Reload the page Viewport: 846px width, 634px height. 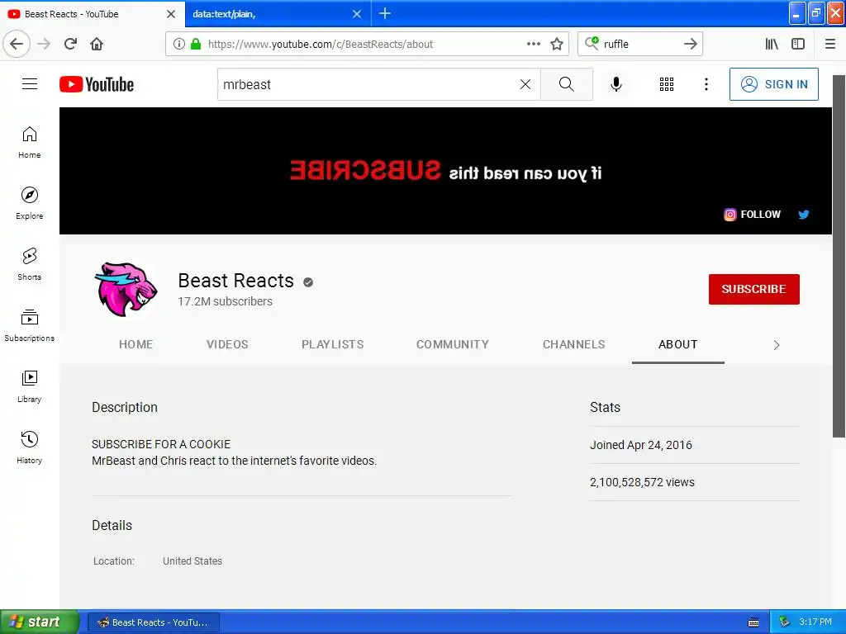[x=70, y=44]
